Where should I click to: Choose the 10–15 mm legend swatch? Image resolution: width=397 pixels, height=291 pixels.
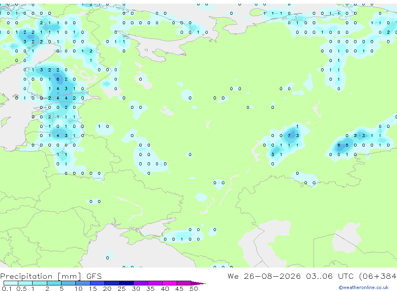[x=83, y=283]
